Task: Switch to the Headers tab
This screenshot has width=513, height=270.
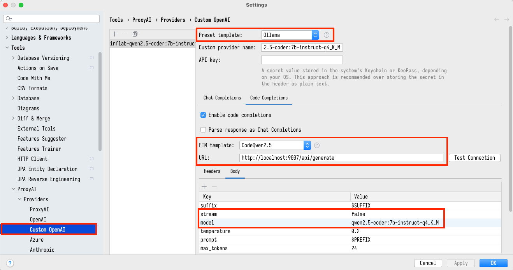Action: pos(212,171)
